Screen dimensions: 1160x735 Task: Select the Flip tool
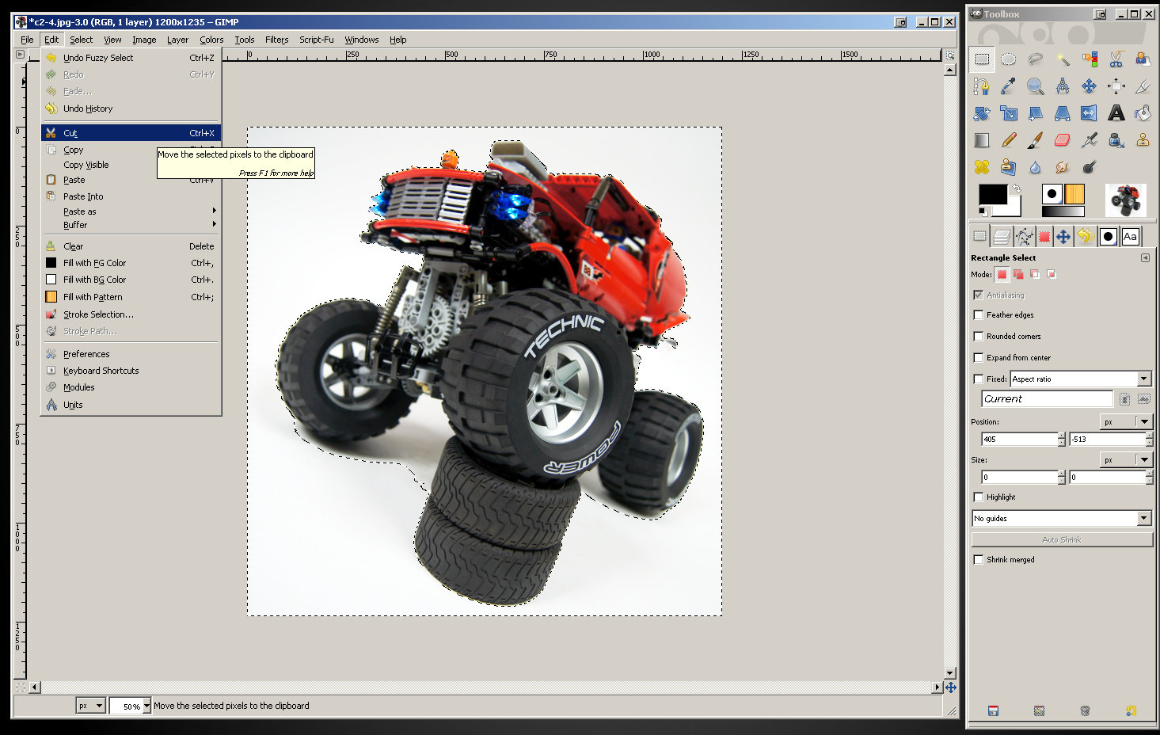click(1090, 113)
